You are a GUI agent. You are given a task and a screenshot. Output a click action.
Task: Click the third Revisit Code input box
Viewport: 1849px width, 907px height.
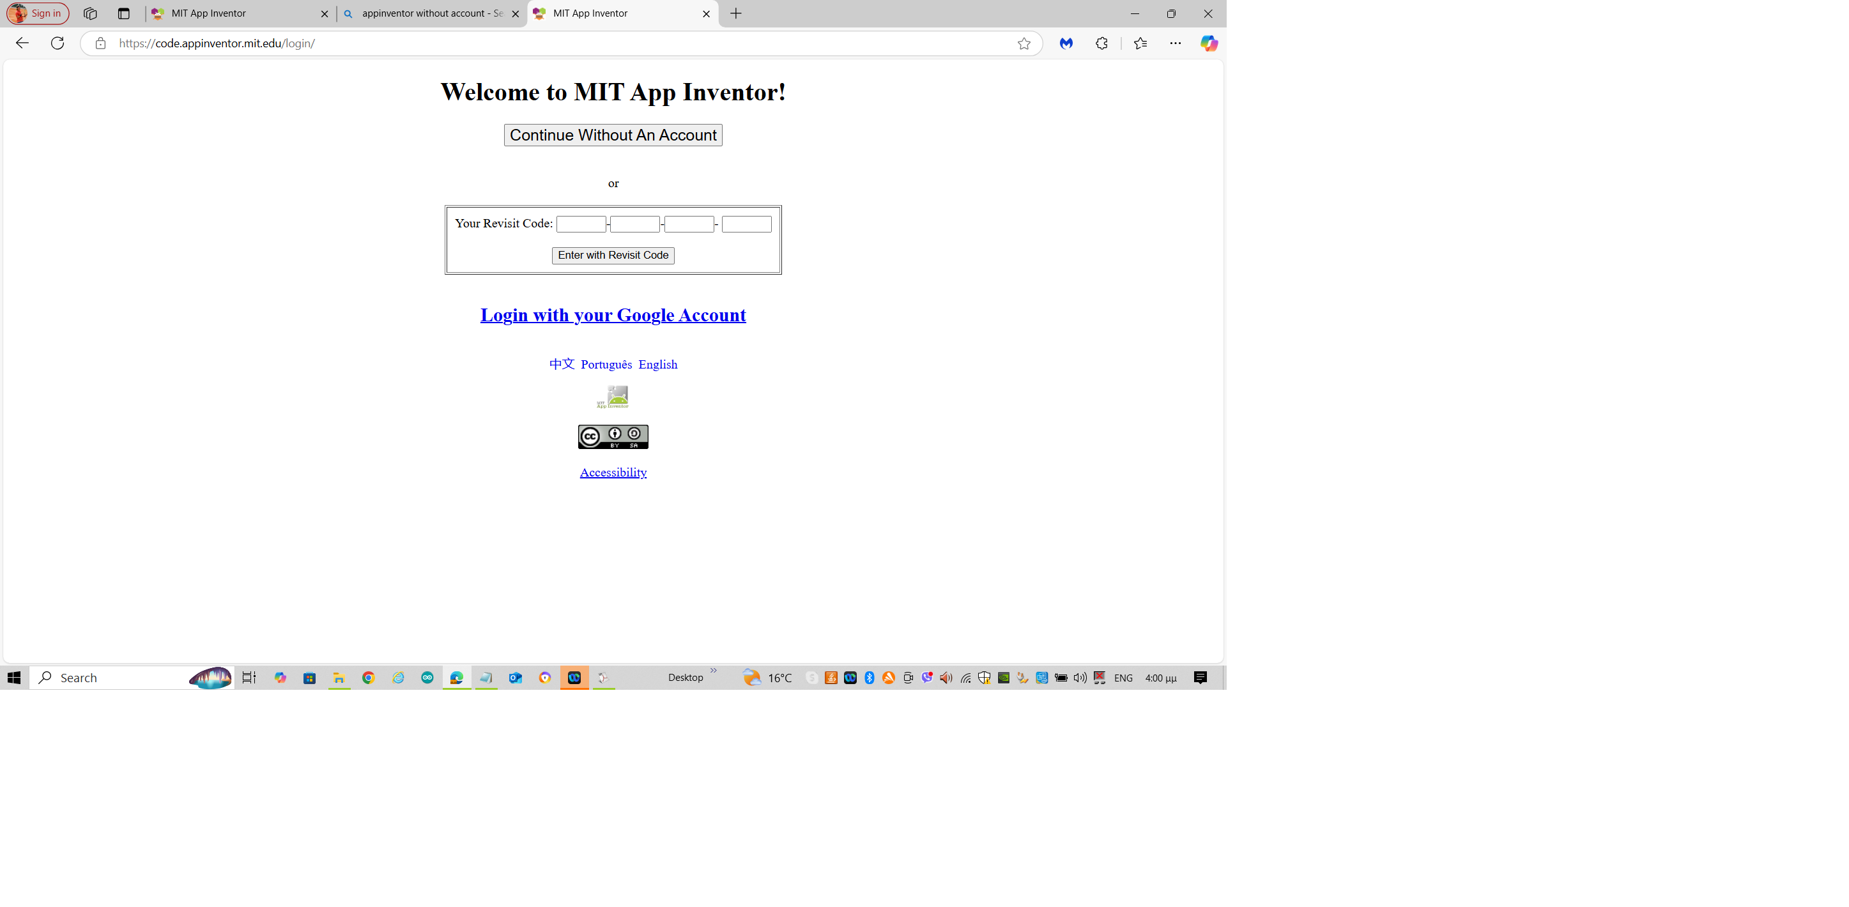[x=689, y=224]
